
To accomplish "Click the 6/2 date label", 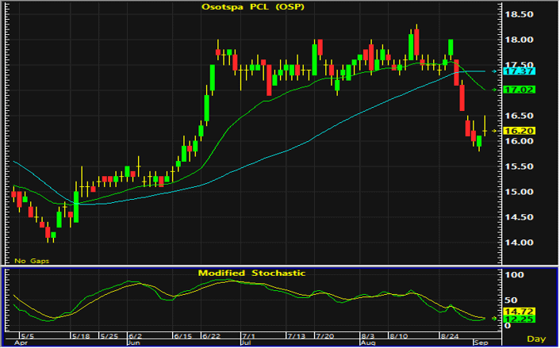I will [x=136, y=336].
